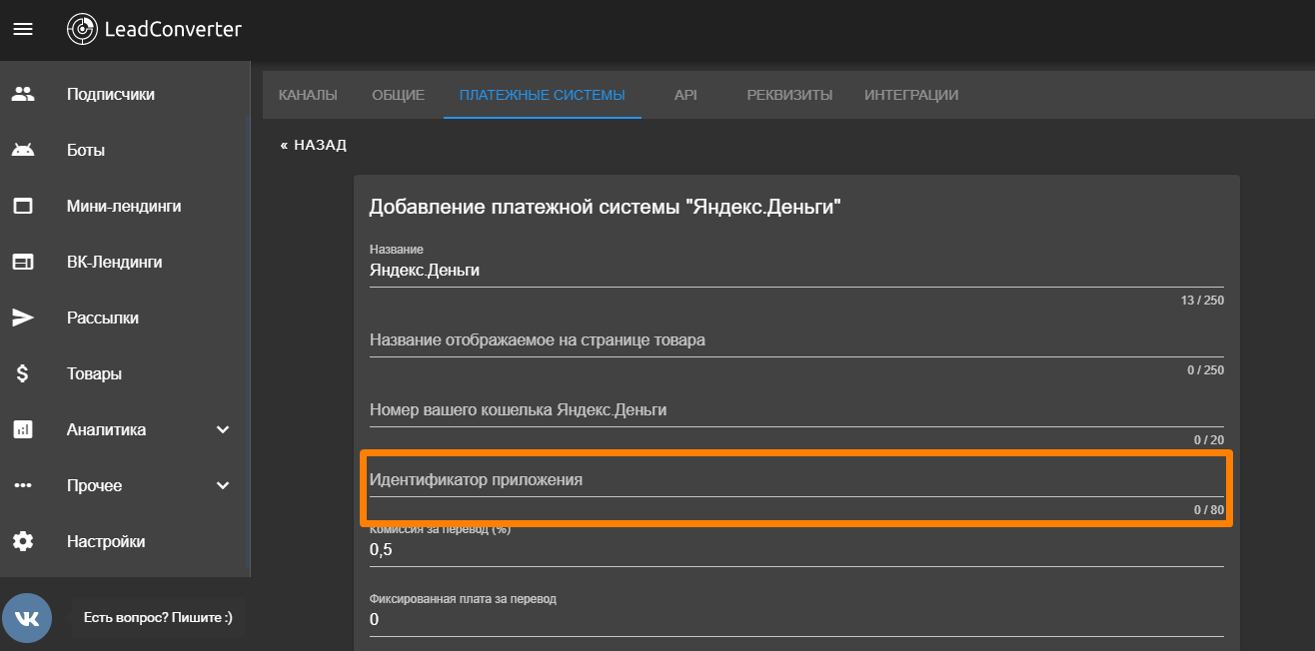The height and width of the screenshot is (651, 1315).
Task: Click the LeadConverter logo icon
Action: [82, 29]
